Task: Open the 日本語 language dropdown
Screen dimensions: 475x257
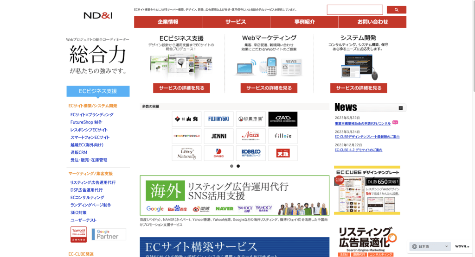Action: [x=430, y=246]
